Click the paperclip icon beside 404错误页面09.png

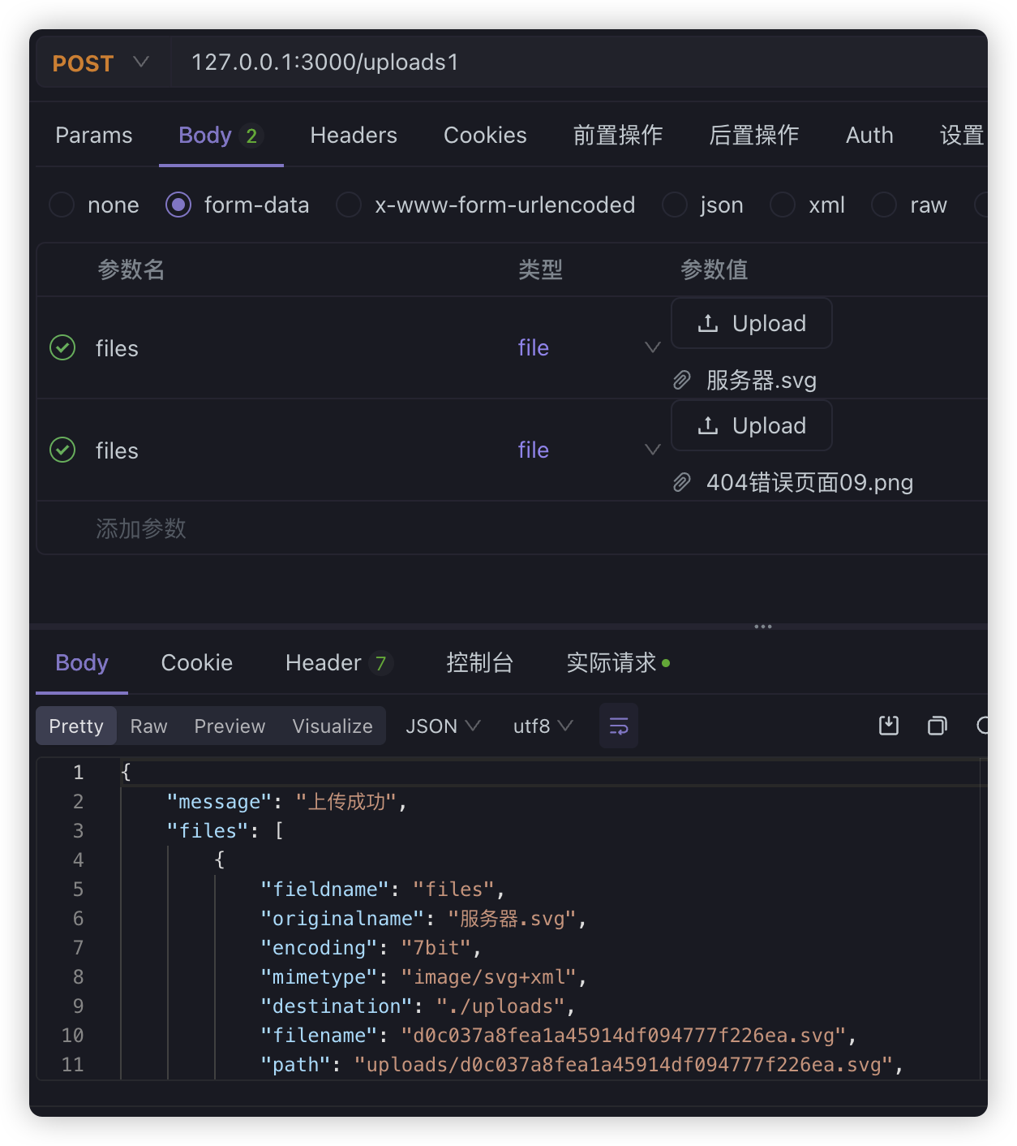tap(682, 481)
